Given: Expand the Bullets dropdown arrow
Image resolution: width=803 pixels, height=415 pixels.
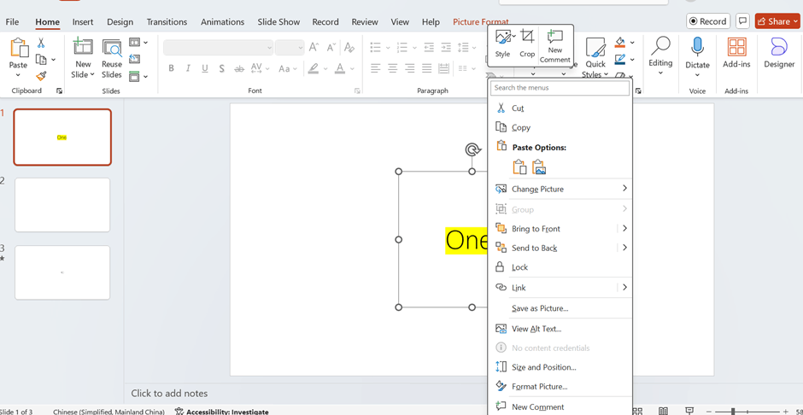Looking at the screenshot, I should tap(387, 48).
